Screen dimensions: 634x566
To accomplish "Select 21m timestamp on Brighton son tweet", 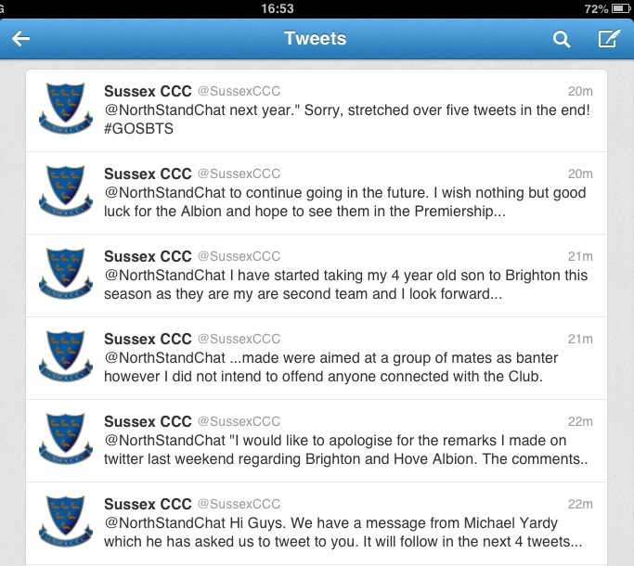I will [580, 256].
